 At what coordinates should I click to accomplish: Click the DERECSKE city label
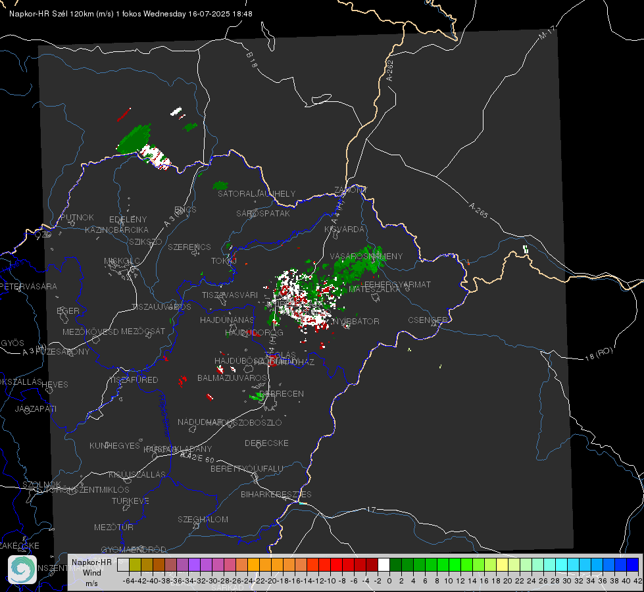pyautogui.click(x=266, y=443)
